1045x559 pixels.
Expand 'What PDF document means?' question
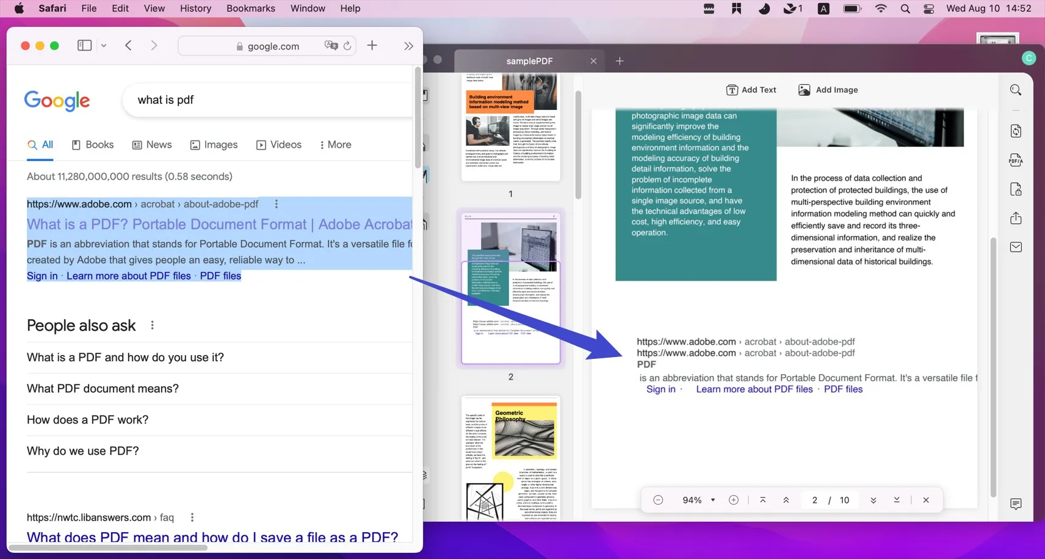[220, 389]
